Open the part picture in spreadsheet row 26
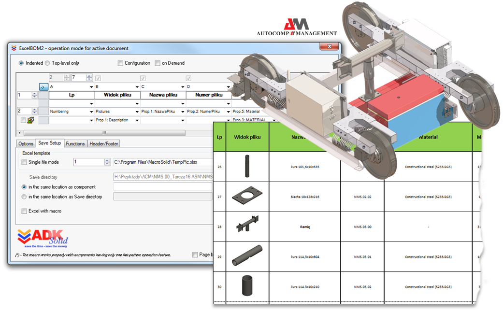Image resolution: width=503 pixels, height=311 pixels. (x=247, y=166)
